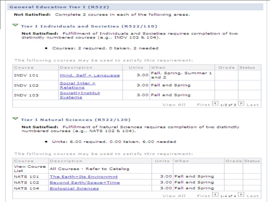Click Tier I Individuals and Societies (R522/L10) title
Image resolution: width=270 pixels, height=202 pixels.
[89, 26]
